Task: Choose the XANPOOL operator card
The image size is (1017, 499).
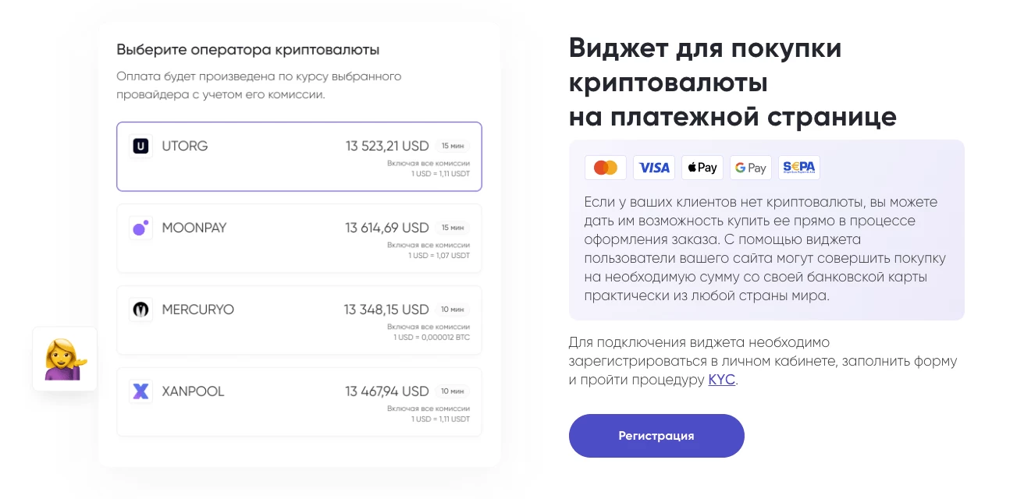Action: 299,402
